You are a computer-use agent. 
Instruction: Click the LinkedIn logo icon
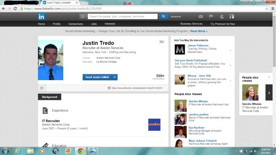pyautogui.click(x=42, y=17)
